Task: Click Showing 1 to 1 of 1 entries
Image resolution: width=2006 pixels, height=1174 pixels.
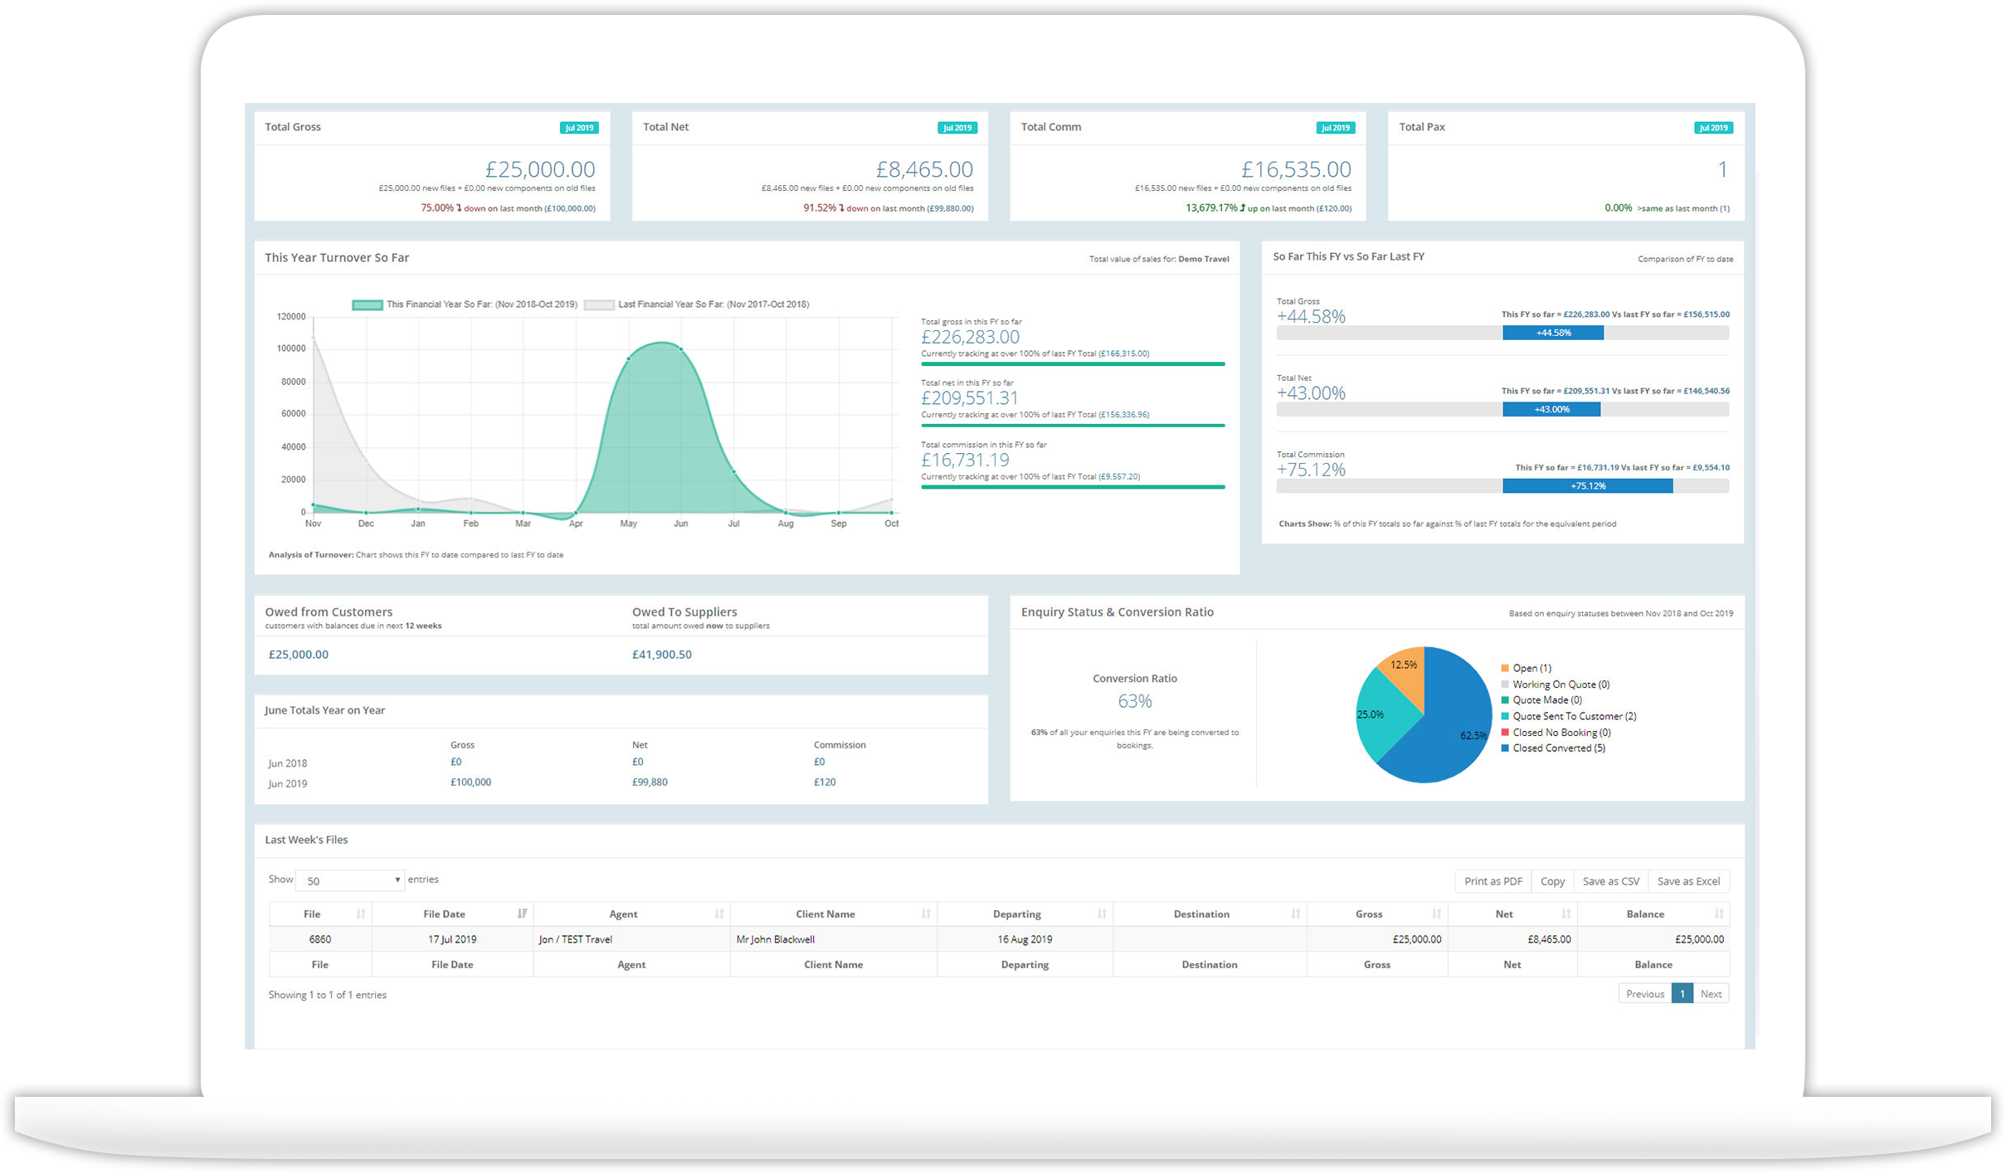Action: coord(328,995)
